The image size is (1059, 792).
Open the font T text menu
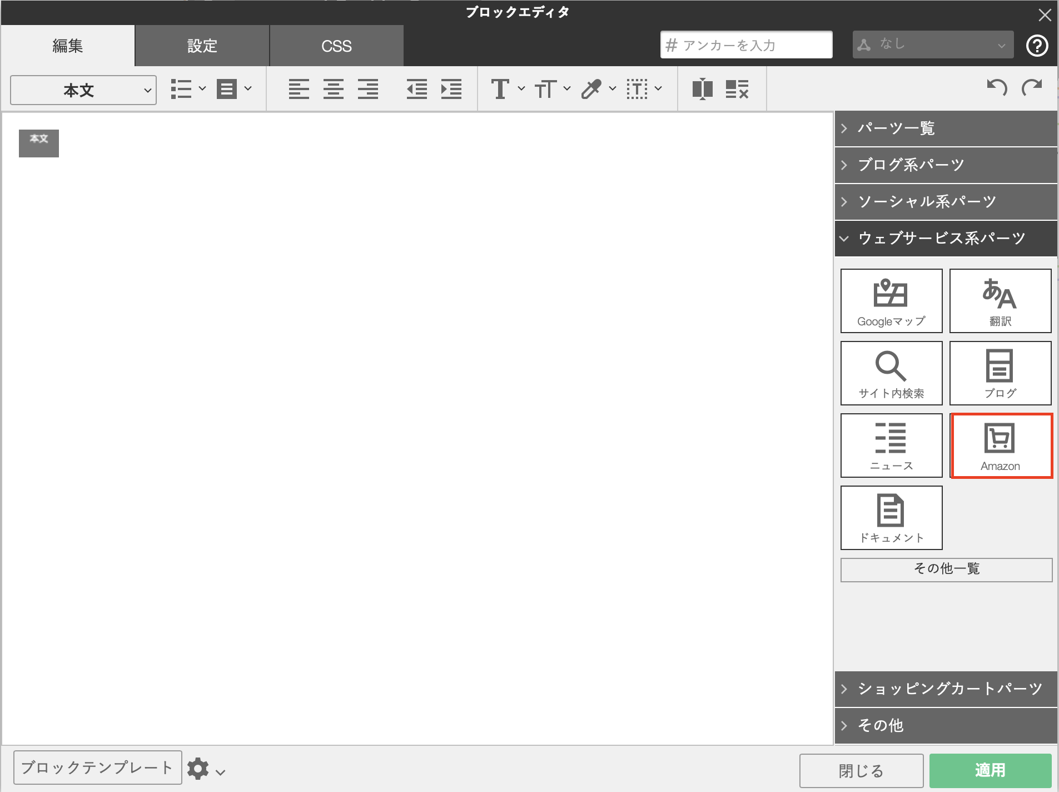click(508, 89)
